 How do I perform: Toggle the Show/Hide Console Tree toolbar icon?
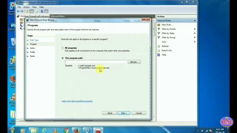coord(31,11)
